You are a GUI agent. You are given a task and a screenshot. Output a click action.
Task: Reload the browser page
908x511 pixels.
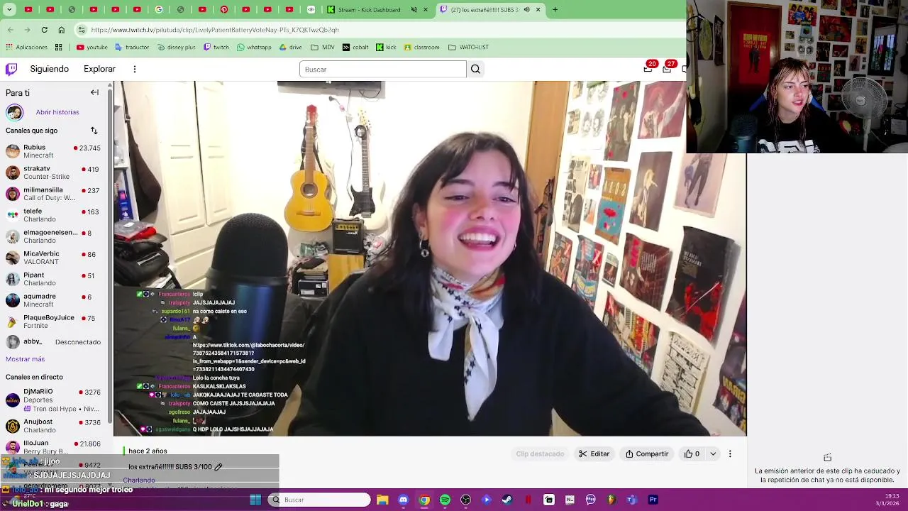pos(44,30)
